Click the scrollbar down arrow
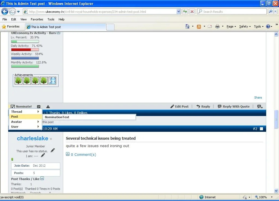 click(276, 191)
